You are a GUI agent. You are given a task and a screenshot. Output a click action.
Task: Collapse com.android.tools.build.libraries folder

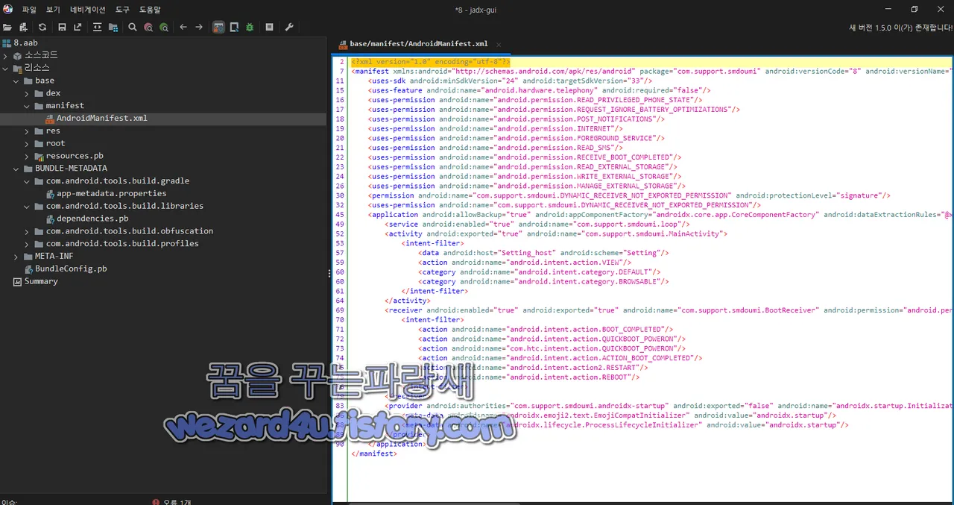(x=27, y=206)
